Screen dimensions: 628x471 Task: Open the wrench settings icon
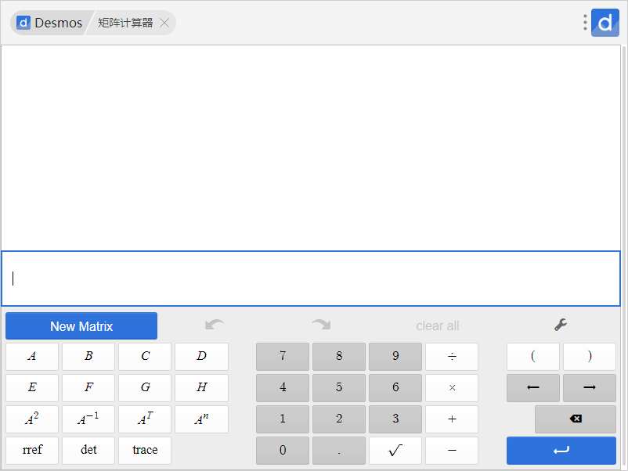561,325
